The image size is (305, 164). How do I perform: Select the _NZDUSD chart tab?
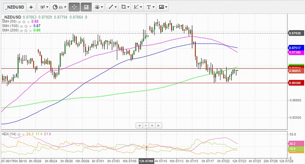(15, 7)
